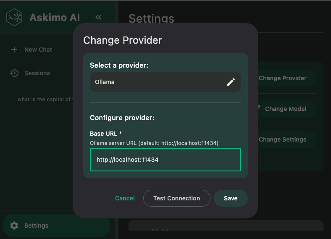Click the Sessions history clock icon
The image size is (331, 239).
pyautogui.click(x=14, y=73)
